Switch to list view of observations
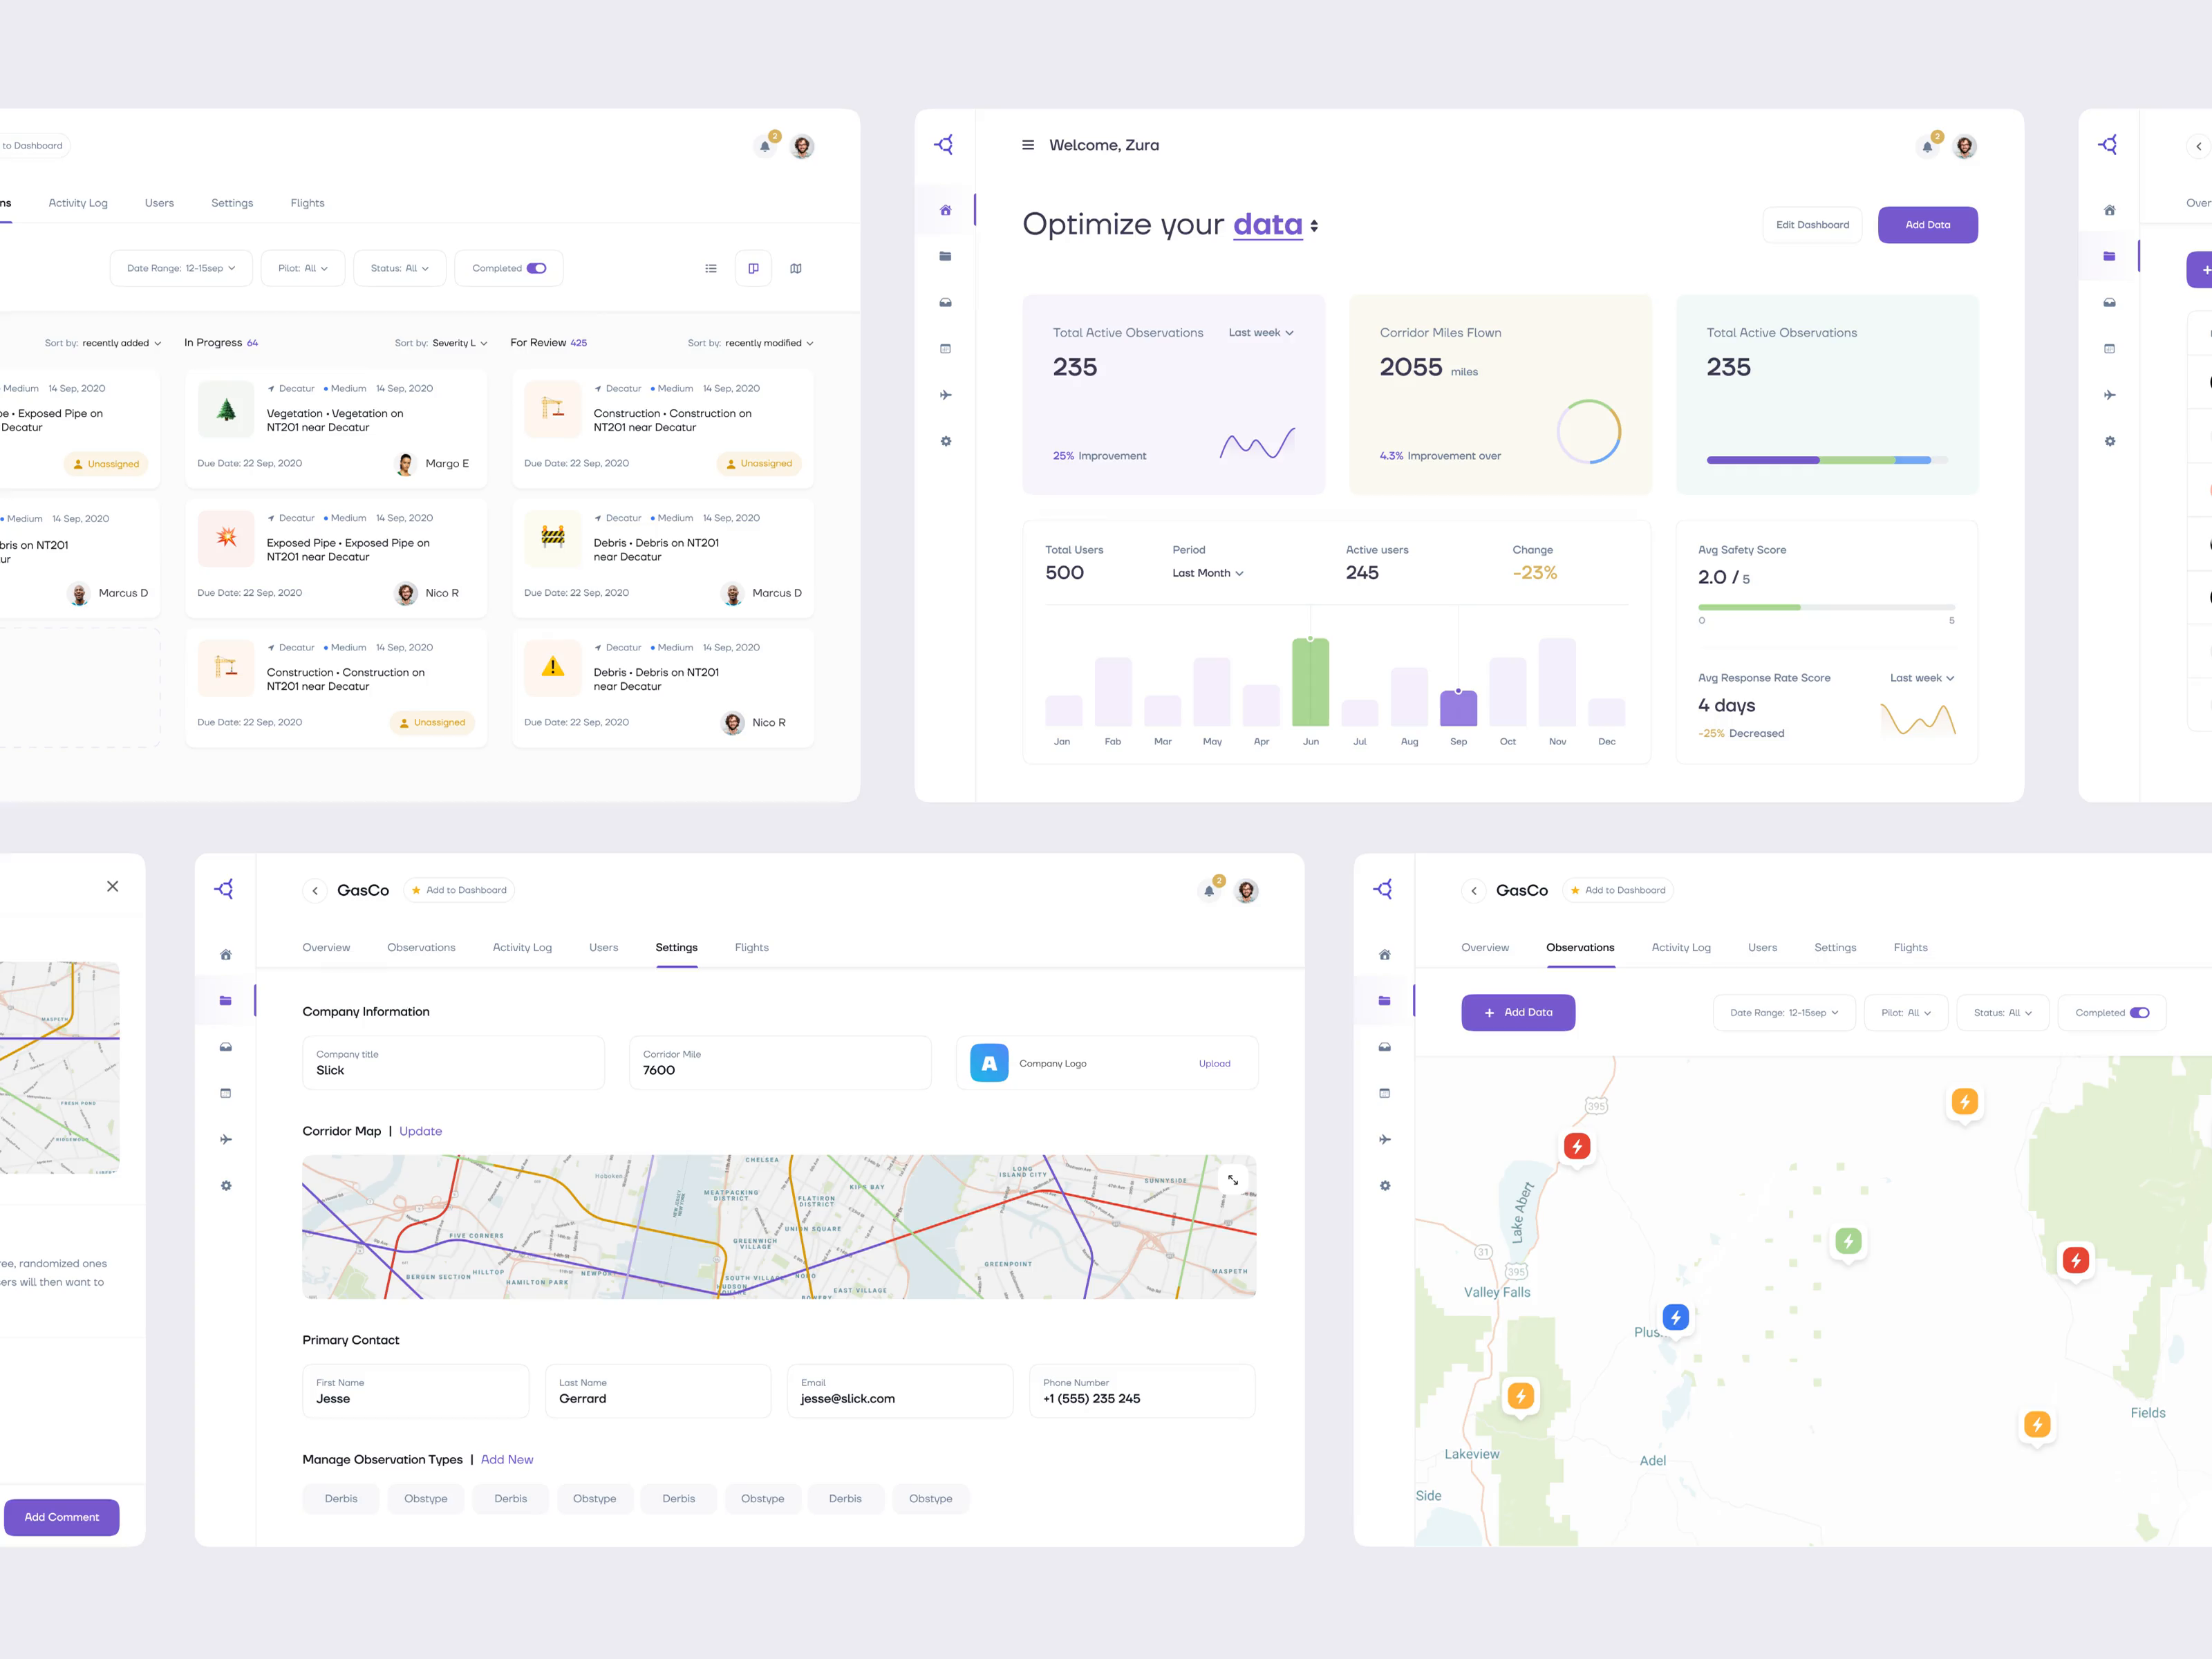2212x1659 pixels. click(x=711, y=268)
